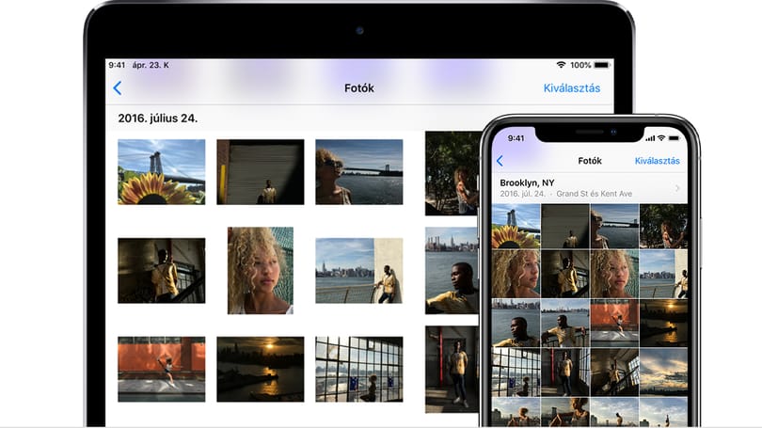Open the iPad man on stairs photo
Viewport: 762px width, 428px height.
(162, 271)
